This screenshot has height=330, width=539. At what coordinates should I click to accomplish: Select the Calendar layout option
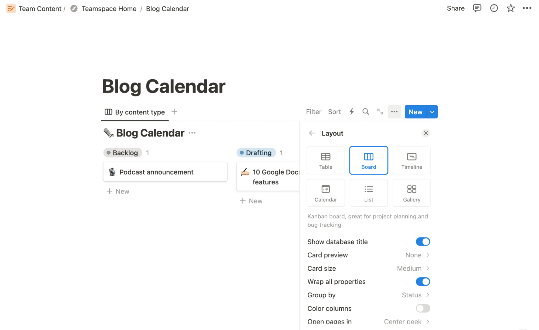(x=325, y=193)
